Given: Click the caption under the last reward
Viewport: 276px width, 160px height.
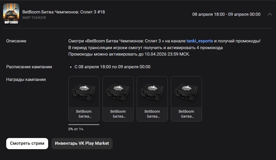Looking at the screenshot, I should pyautogui.click(x=186, y=114).
